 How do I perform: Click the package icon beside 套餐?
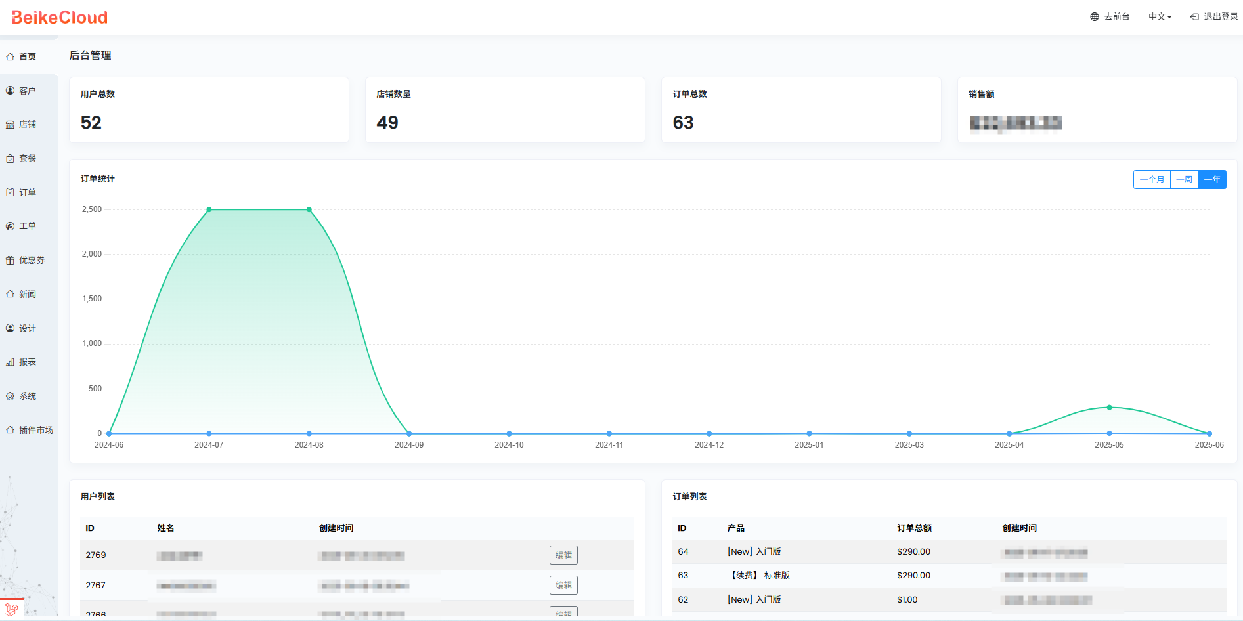[10, 159]
